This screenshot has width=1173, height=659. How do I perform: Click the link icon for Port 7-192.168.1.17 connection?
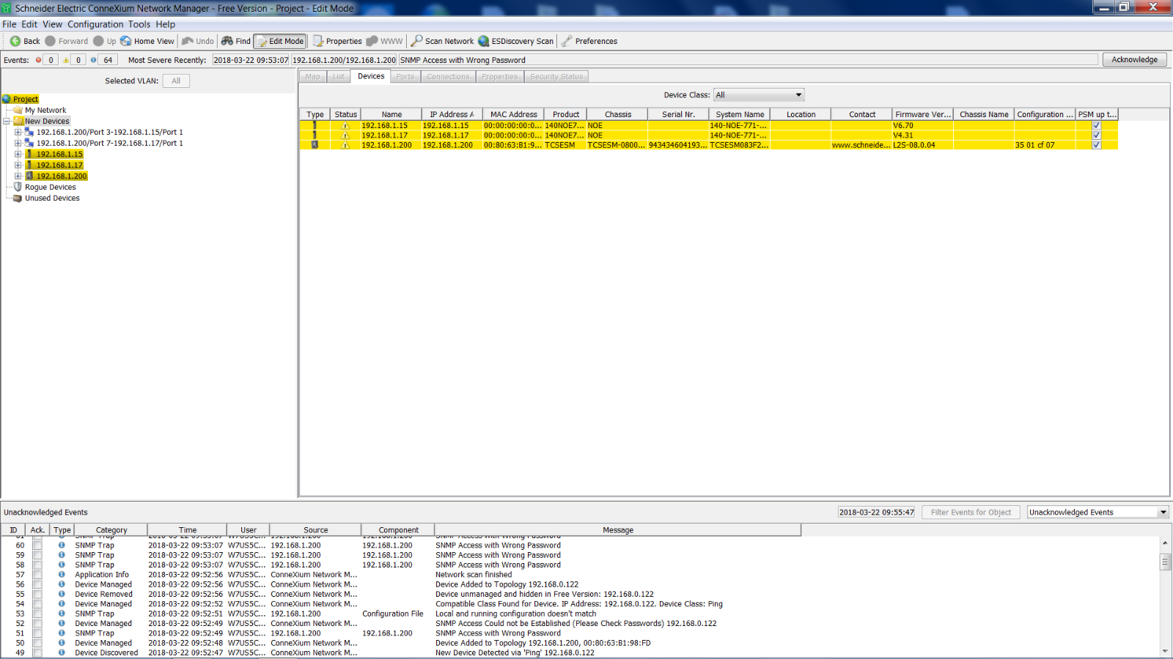click(x=29, y=144)
